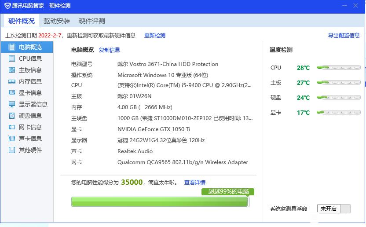Click the 重新检测 link
Screen dimensions: 366x227
pos(155,36)
